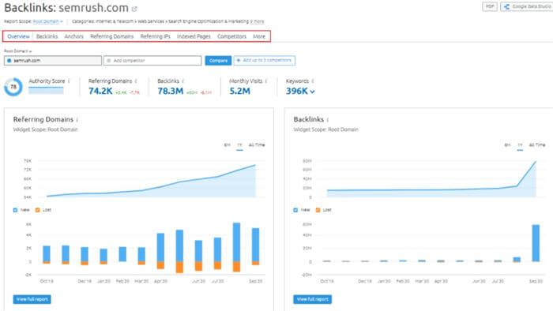Show 9 more categories link

(x=257, y=21)
